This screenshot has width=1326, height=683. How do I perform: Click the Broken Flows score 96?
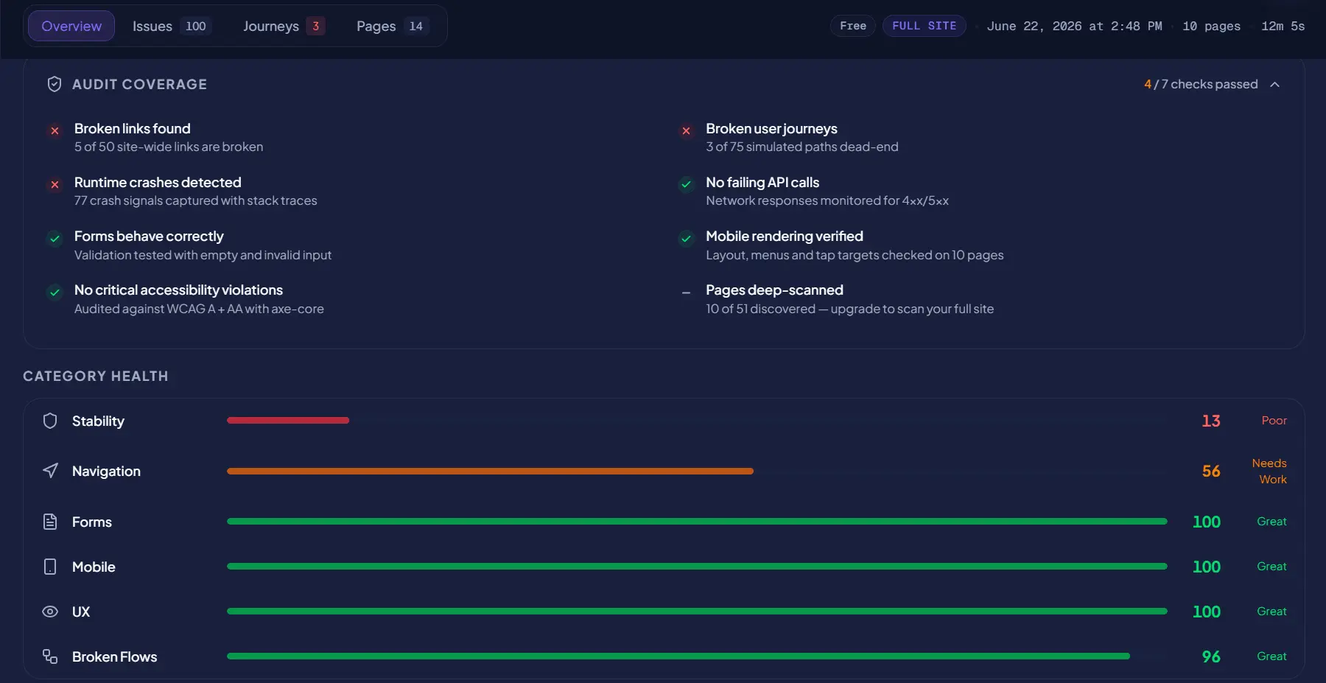pyautogui.click(x=1211, y=656)
